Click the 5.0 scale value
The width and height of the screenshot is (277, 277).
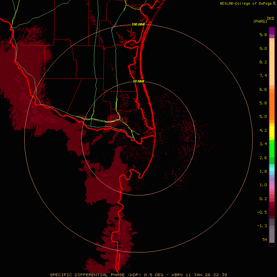[263, 117]
